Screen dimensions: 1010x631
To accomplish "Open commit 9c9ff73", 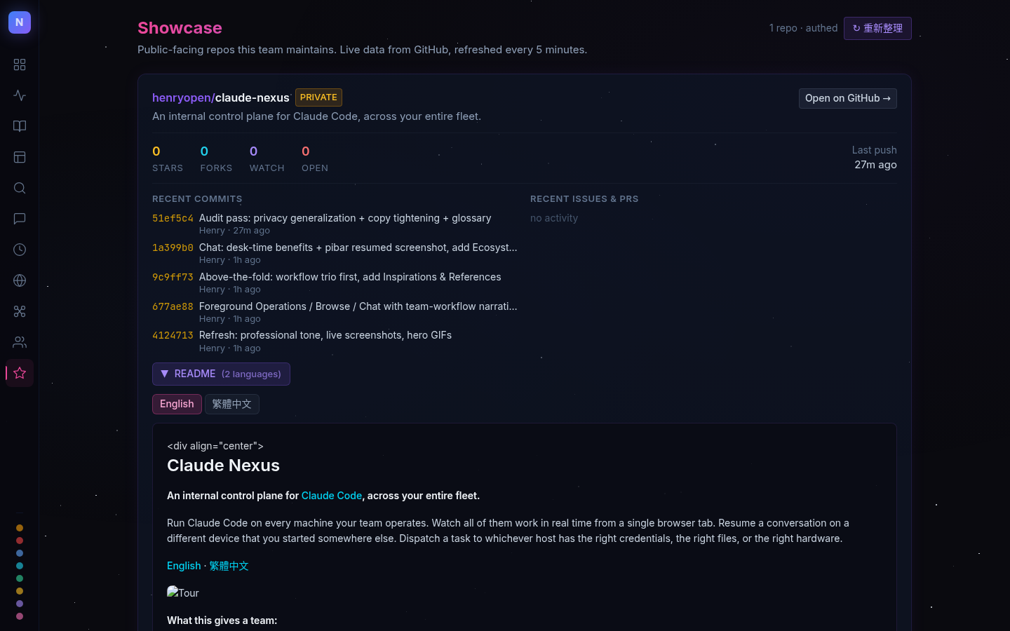I will (173, 277).
